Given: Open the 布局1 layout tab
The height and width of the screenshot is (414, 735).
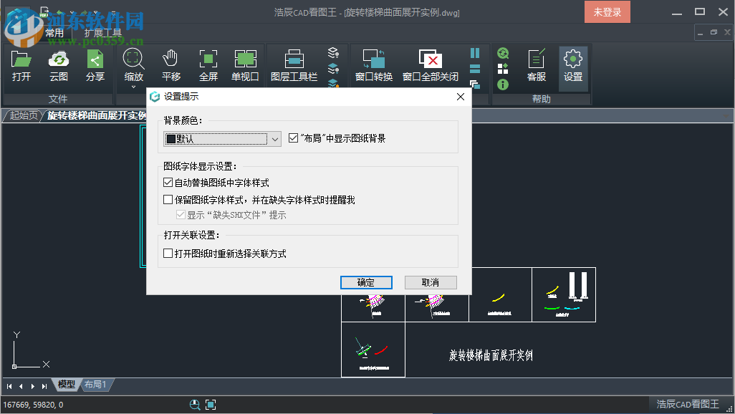Looking at the screenshot, I should click(x=96, y=385).
